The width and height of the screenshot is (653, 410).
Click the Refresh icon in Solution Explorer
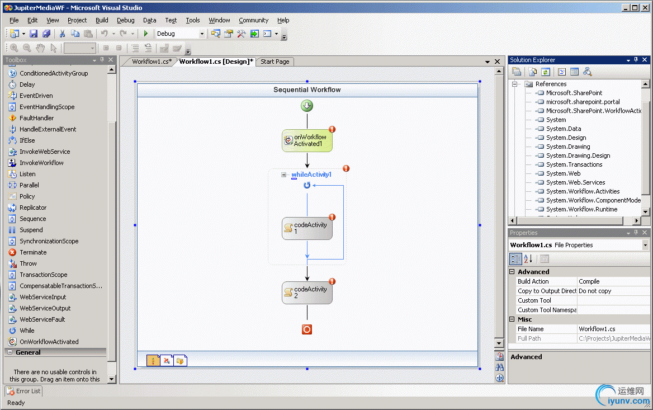point(545,72)
